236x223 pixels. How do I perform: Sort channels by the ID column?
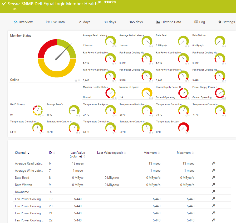[x=52, y=153]
